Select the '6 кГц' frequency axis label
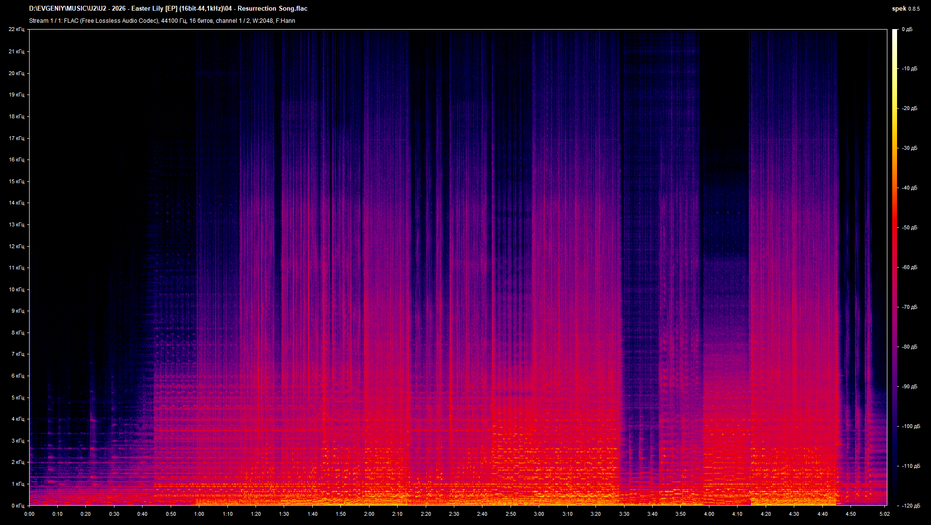Screen dimensions: 931x525 coord(18,376)
